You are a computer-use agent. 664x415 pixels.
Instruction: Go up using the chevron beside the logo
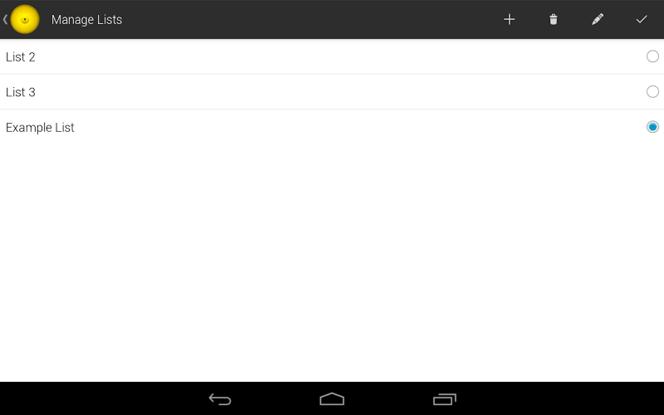pos(5,19)
